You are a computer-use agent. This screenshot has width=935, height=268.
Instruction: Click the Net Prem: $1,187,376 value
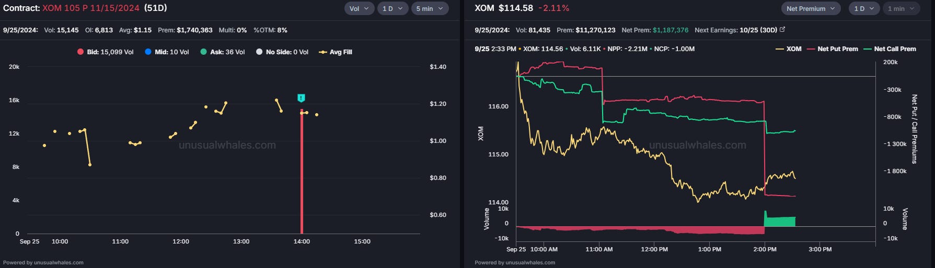click(671, 30)
